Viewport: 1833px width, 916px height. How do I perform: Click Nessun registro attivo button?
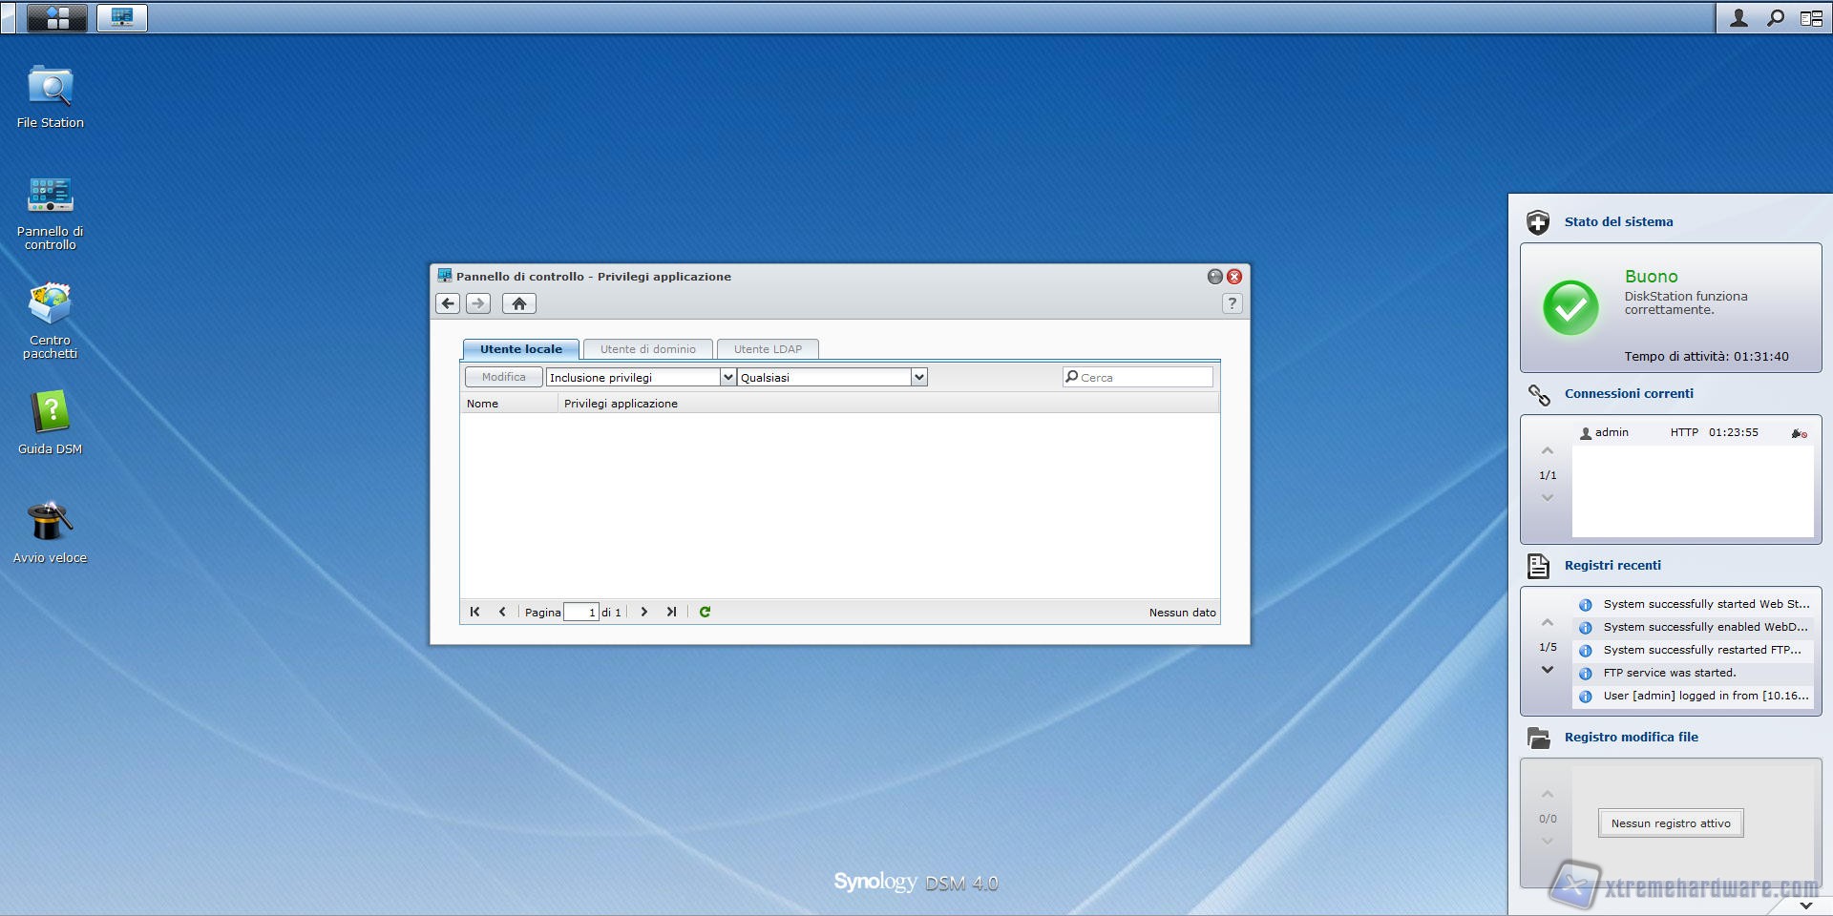click(x=1670, y=823)
